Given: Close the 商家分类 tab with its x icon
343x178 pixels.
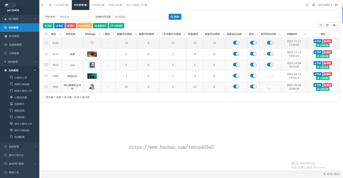Looking at the screenshot, I should tap(121, 5).
